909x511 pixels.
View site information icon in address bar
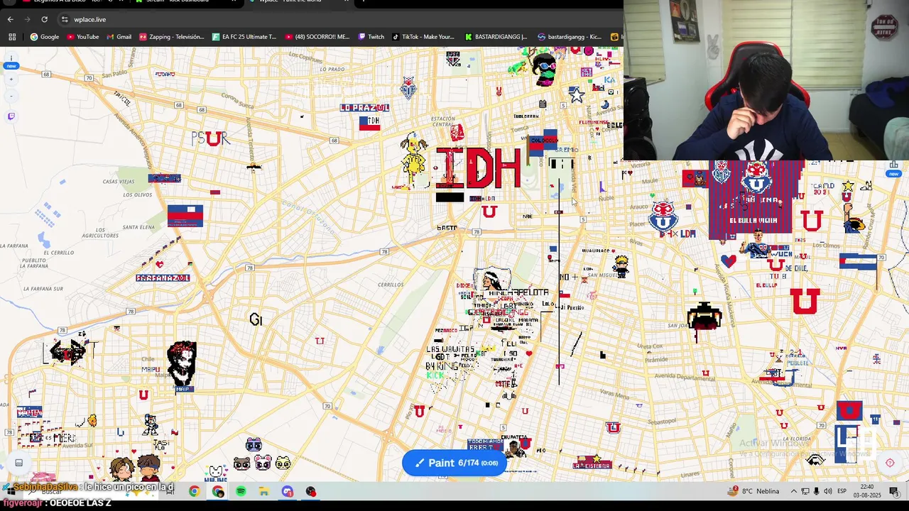[65, 19]
